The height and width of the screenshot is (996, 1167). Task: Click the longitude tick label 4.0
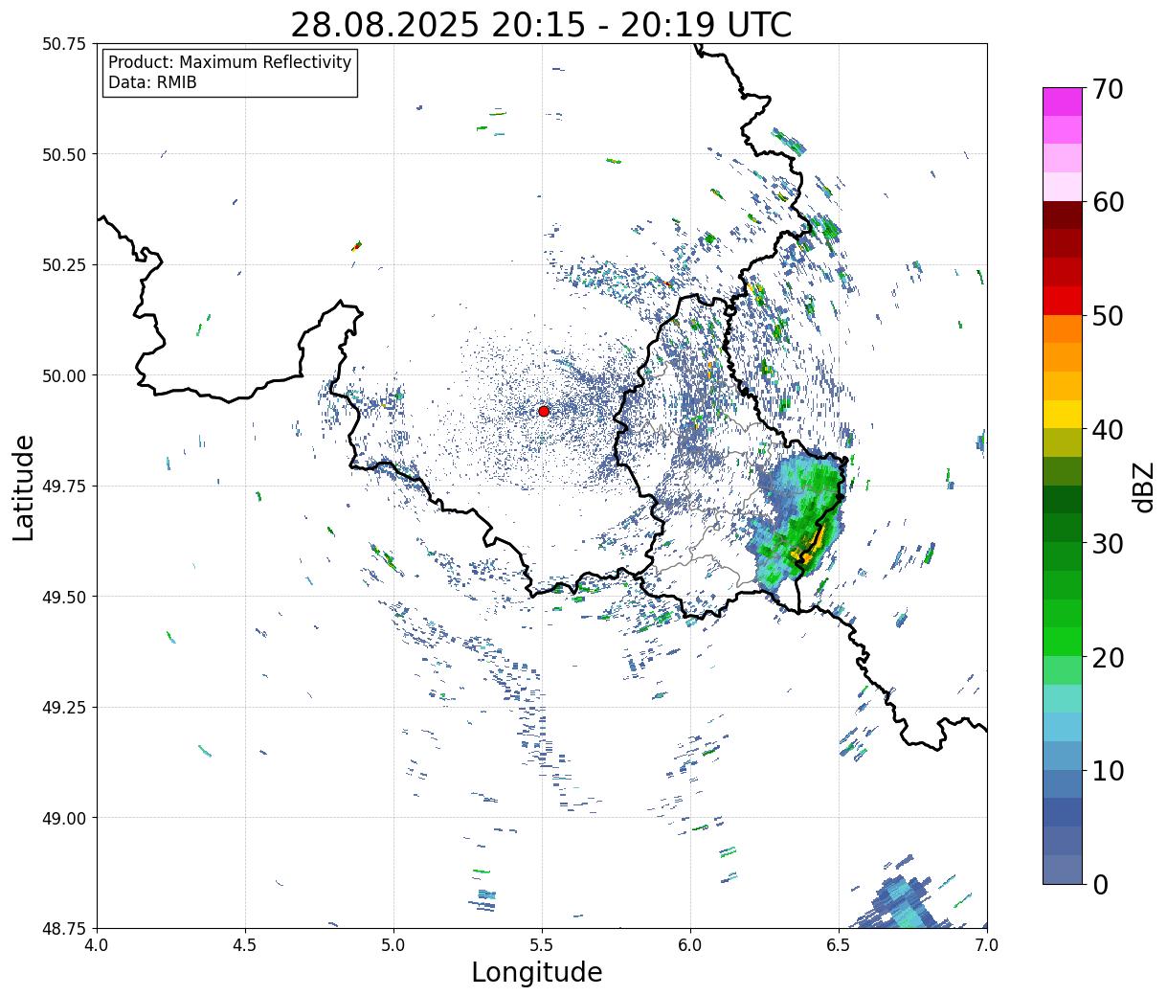tap(97, 945)
